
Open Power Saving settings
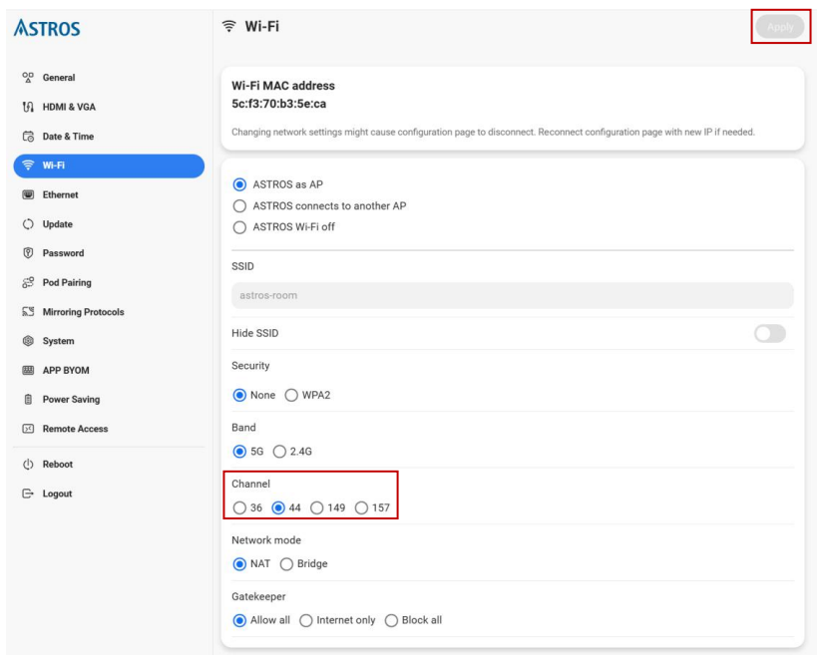[x=109, y=399]
